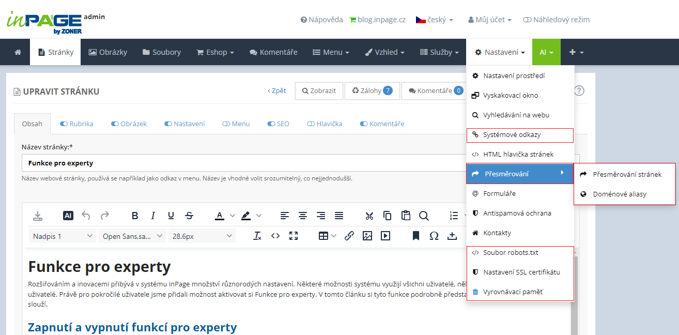Open the text color picker arrow
The height and width of the screenshot is (335, 679).
233,216
